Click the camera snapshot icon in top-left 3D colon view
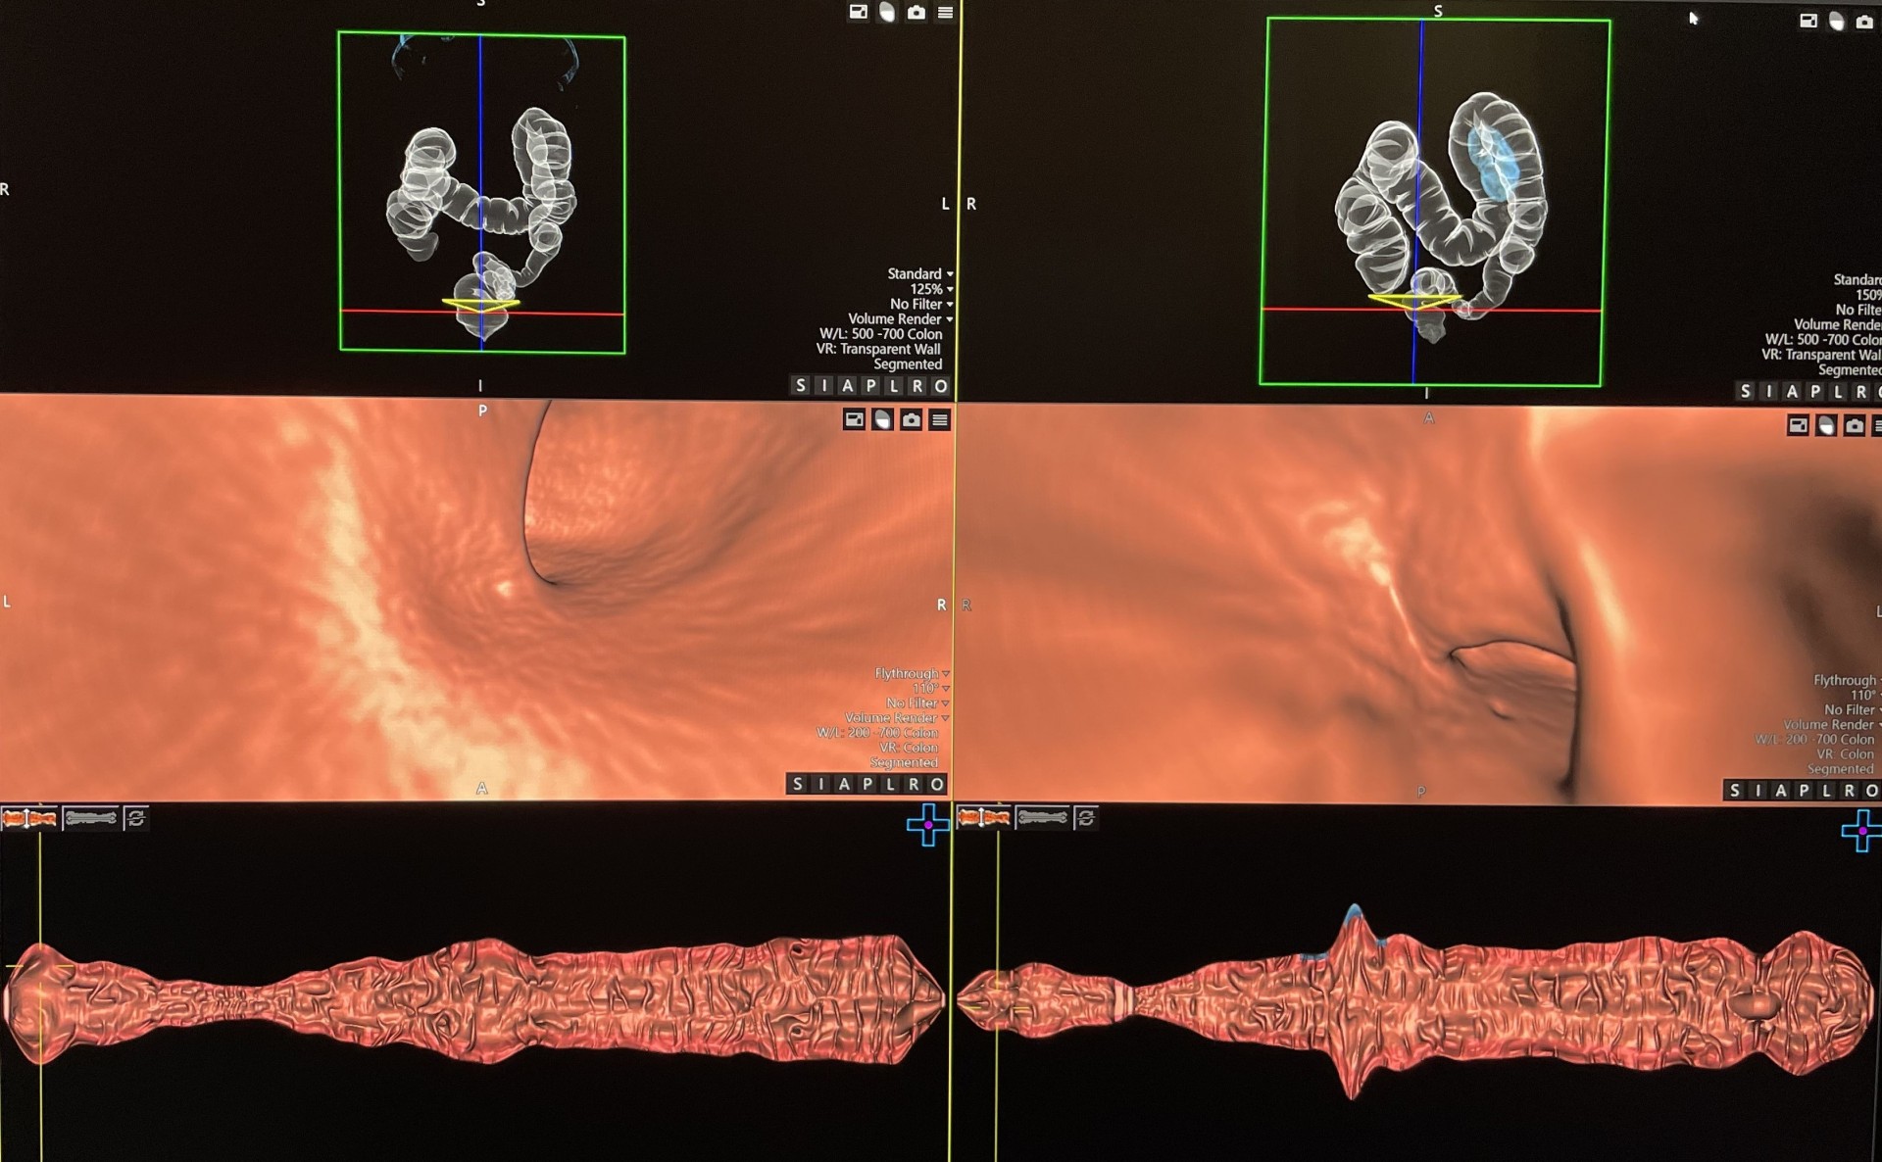The height and width of the screenshot is (1162, 1882). 916,13
